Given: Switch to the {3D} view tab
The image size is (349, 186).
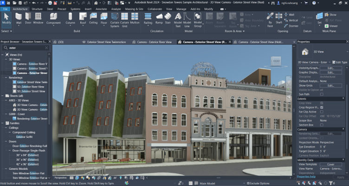Looking at the screenshot, I should pyautogui.click(x=61, y=42).
